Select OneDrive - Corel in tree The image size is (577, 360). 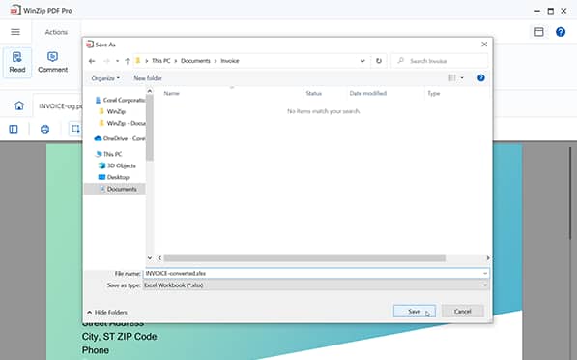120,138
